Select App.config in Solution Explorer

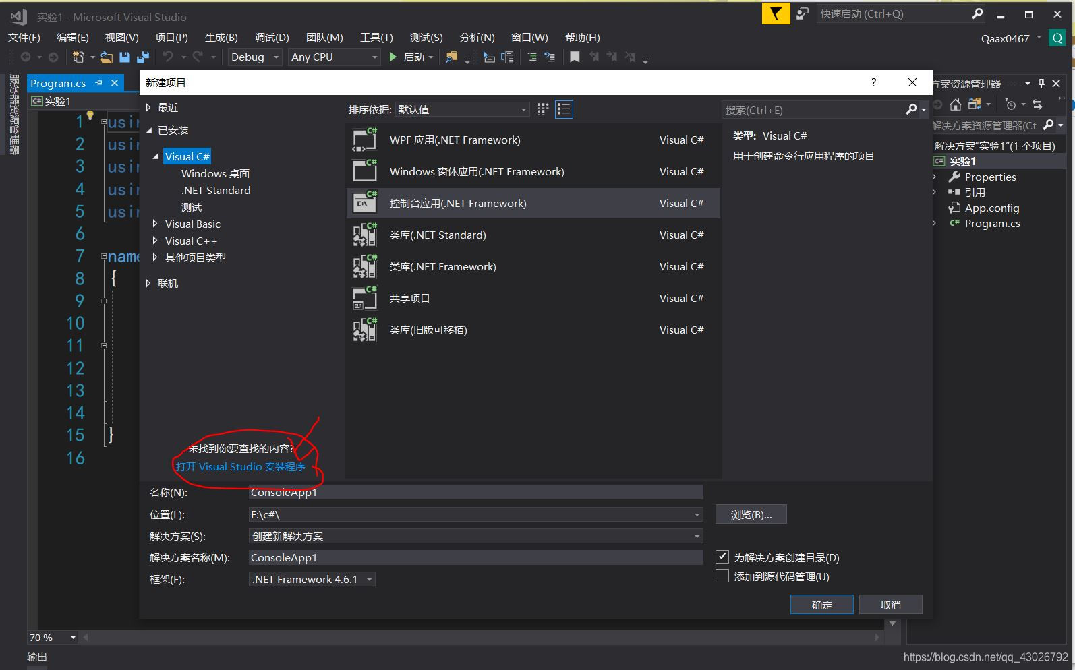pyautogui.click(x=991, y=208)
